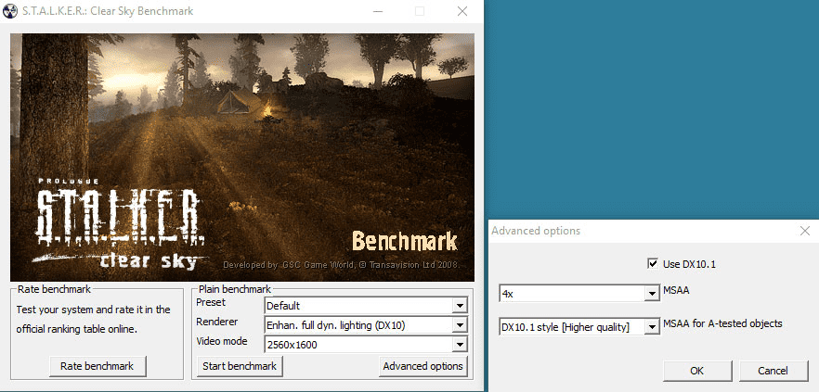
Task: Open Advanced options button
Action: [423, 366]
